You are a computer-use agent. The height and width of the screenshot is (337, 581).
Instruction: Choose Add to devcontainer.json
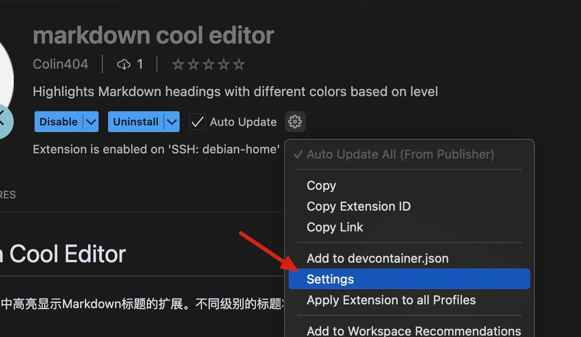[377, 258]
